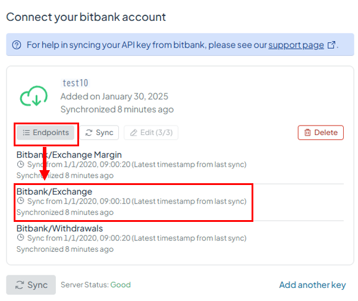Click the trash icon in Delete button
This screenshot has height=301, width=358.
tap(307, 133)
